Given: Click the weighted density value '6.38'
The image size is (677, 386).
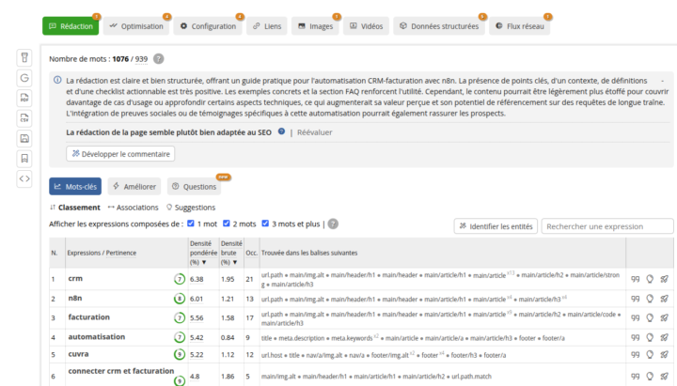Looking at the screenshot, I should point(197,279).
